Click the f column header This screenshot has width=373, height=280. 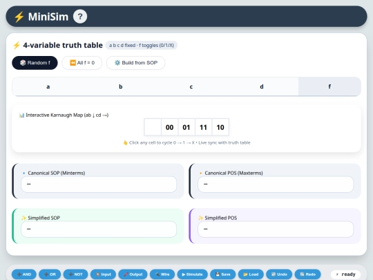pyautogui.click(x=329, y=86)
